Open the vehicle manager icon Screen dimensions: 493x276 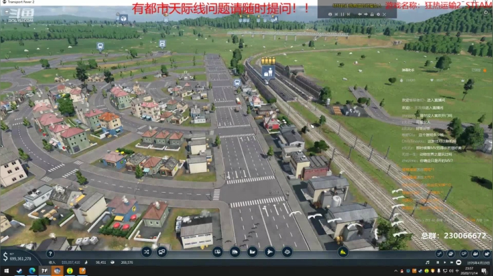tap(162, 252)
